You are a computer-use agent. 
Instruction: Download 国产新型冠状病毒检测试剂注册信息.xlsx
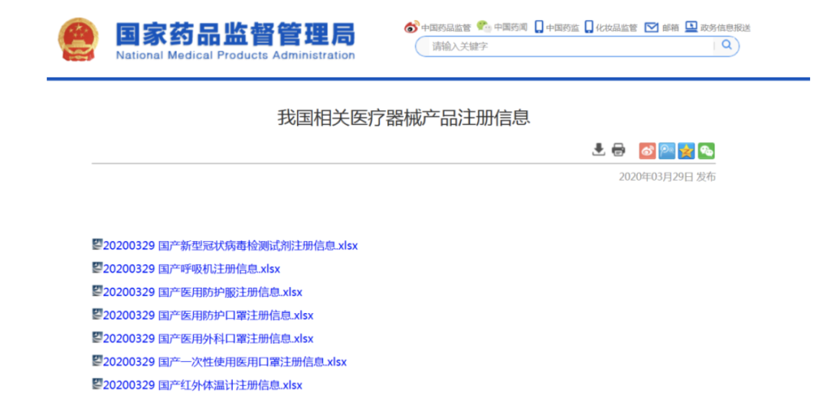coord(230,246)
